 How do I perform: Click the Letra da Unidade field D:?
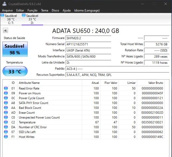88,63
